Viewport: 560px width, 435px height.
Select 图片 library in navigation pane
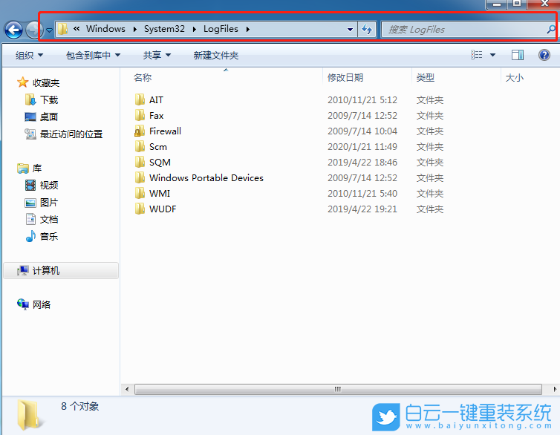49,203
